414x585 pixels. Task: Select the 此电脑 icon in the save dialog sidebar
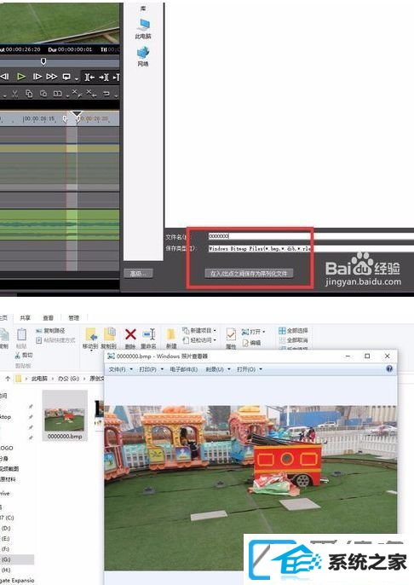tap(143, 29)
